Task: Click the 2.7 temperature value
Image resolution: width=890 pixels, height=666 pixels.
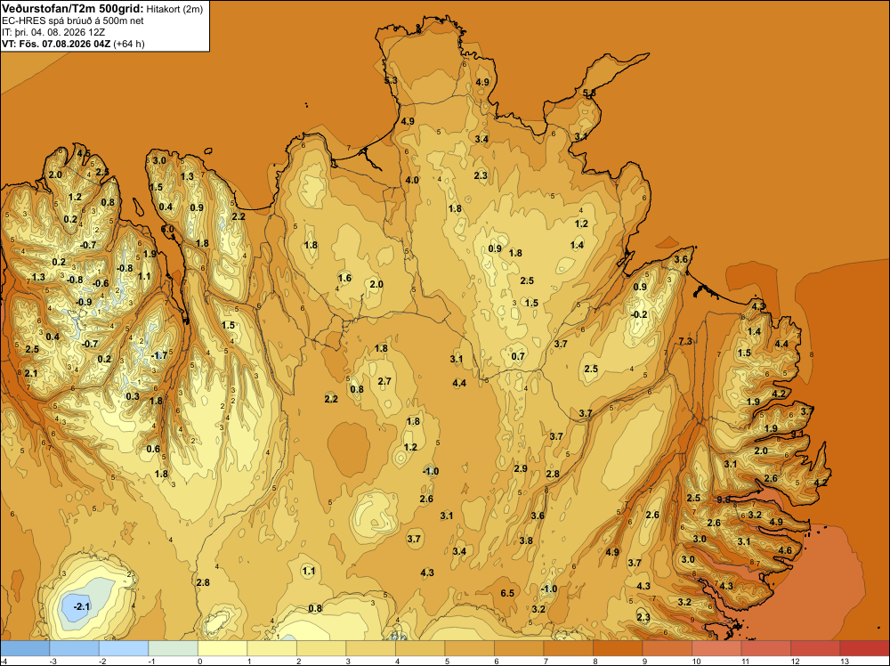Action: tap(384, 382)
